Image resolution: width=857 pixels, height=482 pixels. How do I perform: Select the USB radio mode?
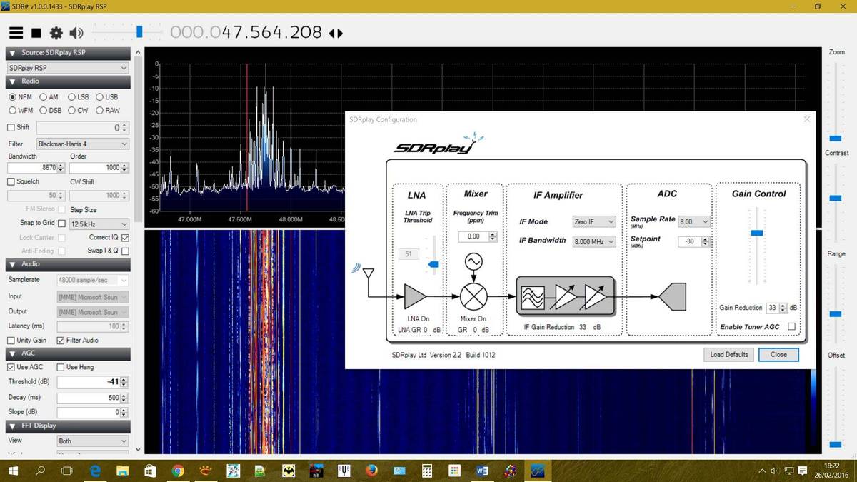(x=107, y=97)
